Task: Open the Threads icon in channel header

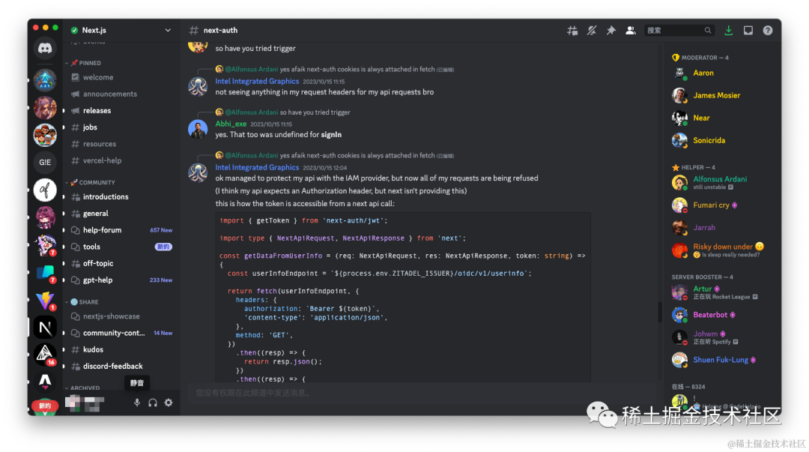Action: coord(572,31)
